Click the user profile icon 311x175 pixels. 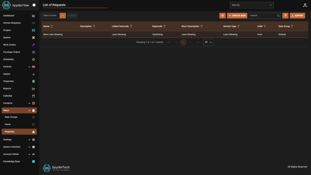click(x=305, y=5)
